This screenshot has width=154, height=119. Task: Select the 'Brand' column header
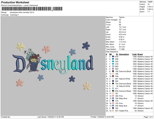coord(140,54)
